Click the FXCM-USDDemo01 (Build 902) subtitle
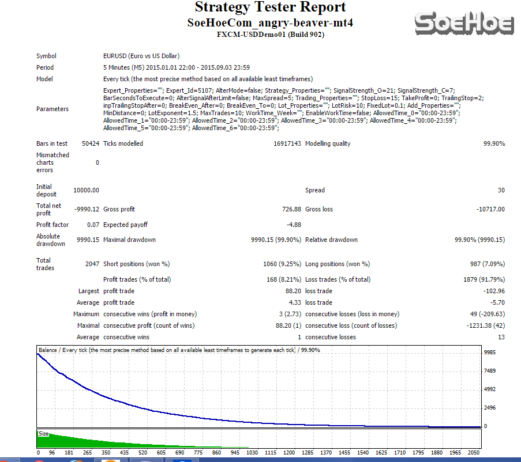Viewport: 521px width, 462px height. pos(270,35)
